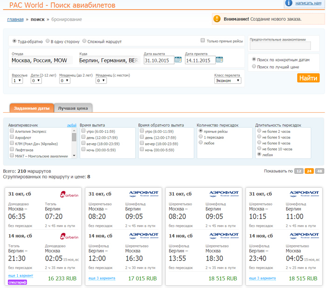
Task: Select 1 пересадка stops option
Action: pos(201,137)
